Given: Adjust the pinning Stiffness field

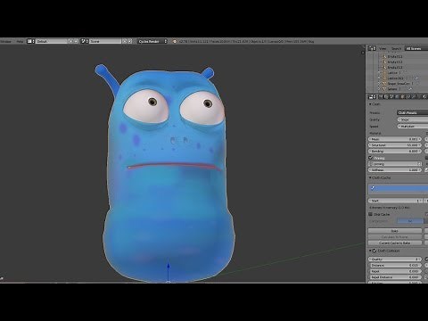Looking at the screenshot, I should coord(395,170).
